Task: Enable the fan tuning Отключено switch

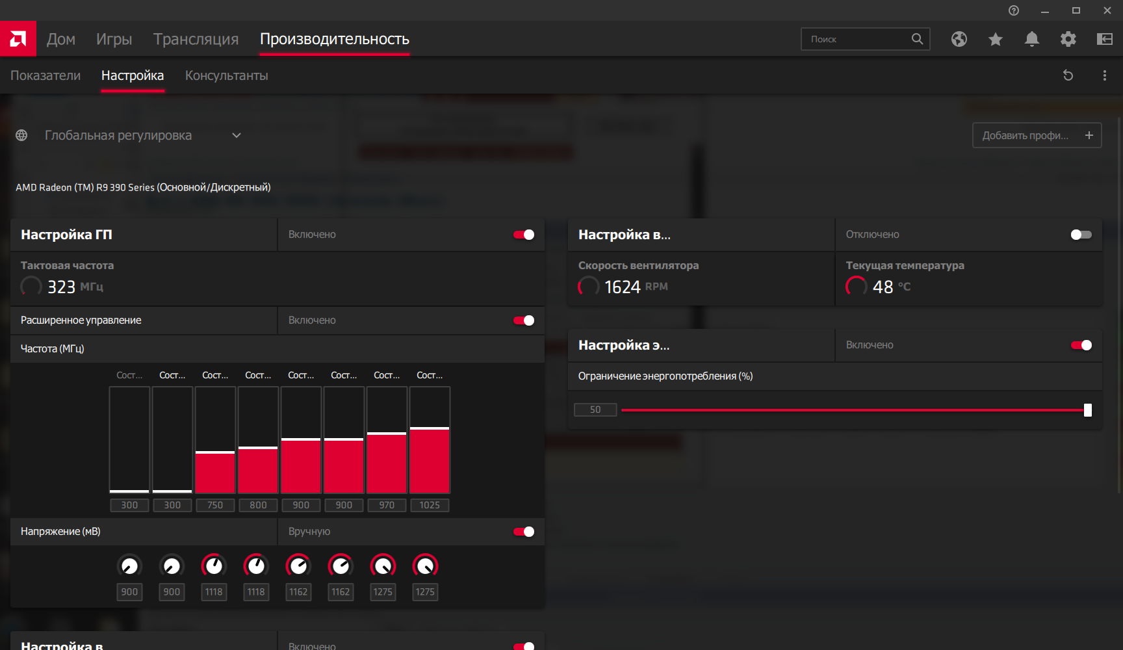Action: point(1081,235)
